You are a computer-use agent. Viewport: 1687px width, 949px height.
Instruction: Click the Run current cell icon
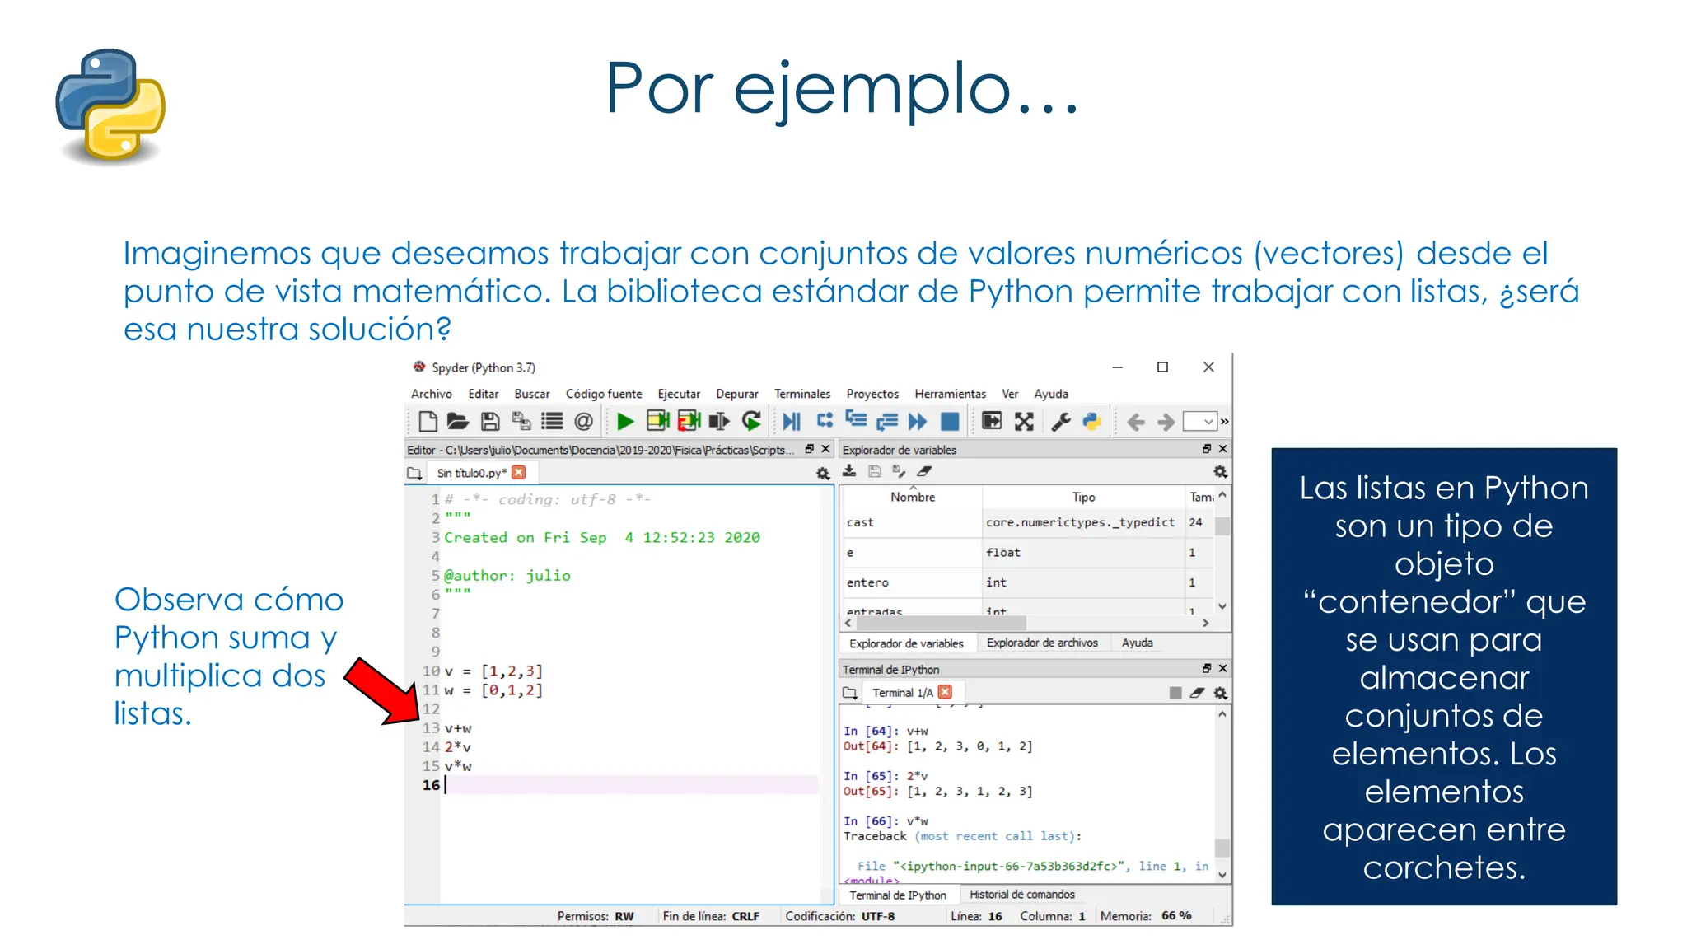657,422
